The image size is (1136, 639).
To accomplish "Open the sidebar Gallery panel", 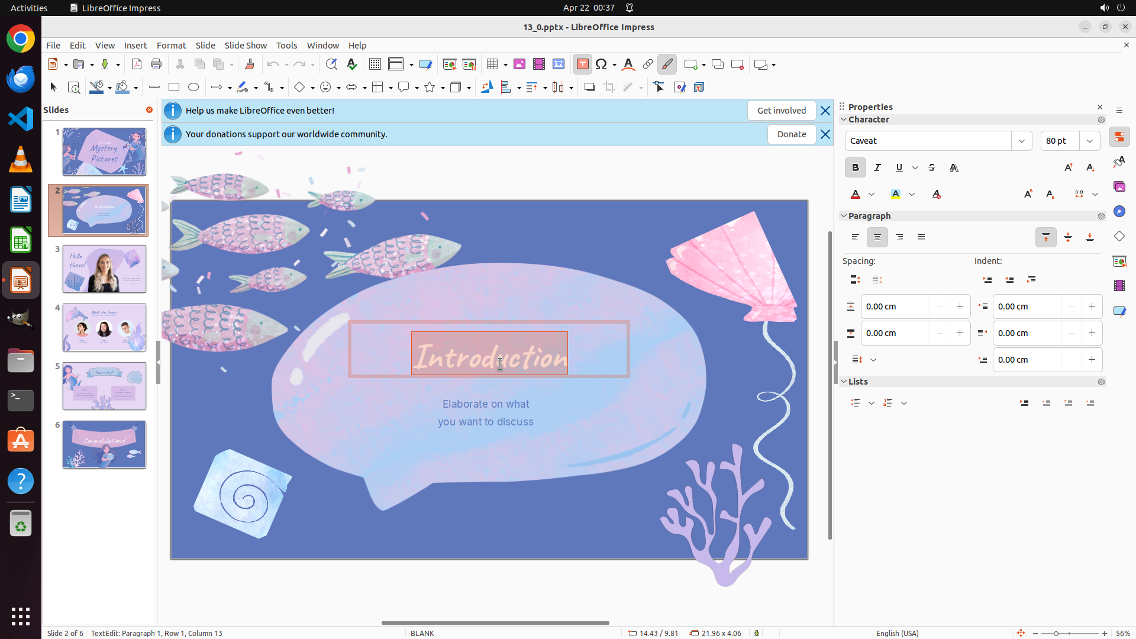I will click(1119, 187).
